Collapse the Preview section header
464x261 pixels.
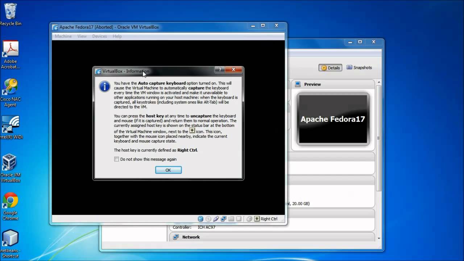pyautogui.click(x=333, y=84)
